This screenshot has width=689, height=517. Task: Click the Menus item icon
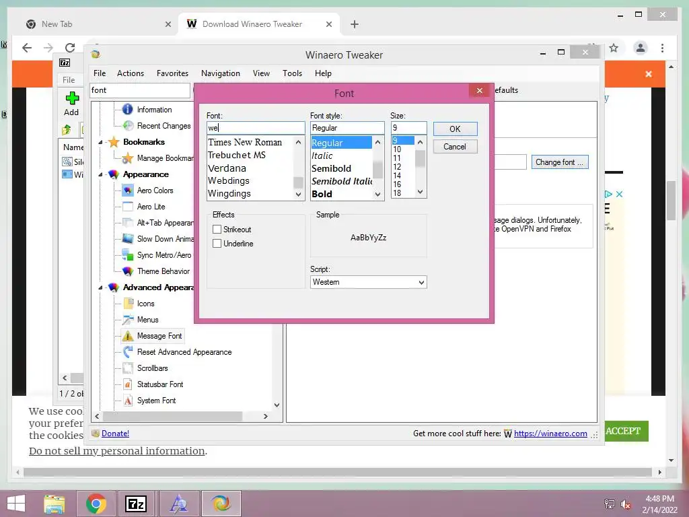[x=128, y=320]
